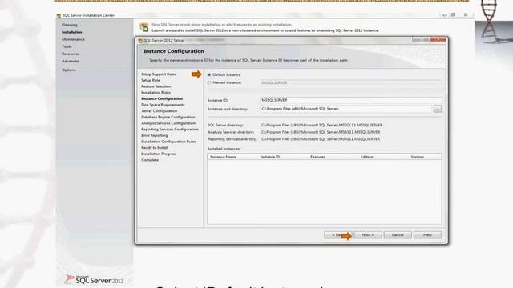Open Installation in Installation Center sidebar
Image resolution: width=513 pixels, height=288 pixels.
pos(71,32)
